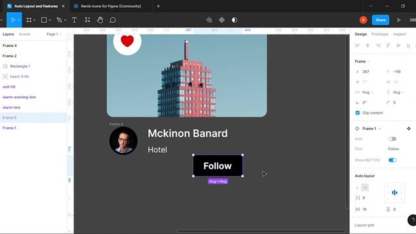Set auto layout direction to horizontal
Screen dimensions: 416x234
365,188
